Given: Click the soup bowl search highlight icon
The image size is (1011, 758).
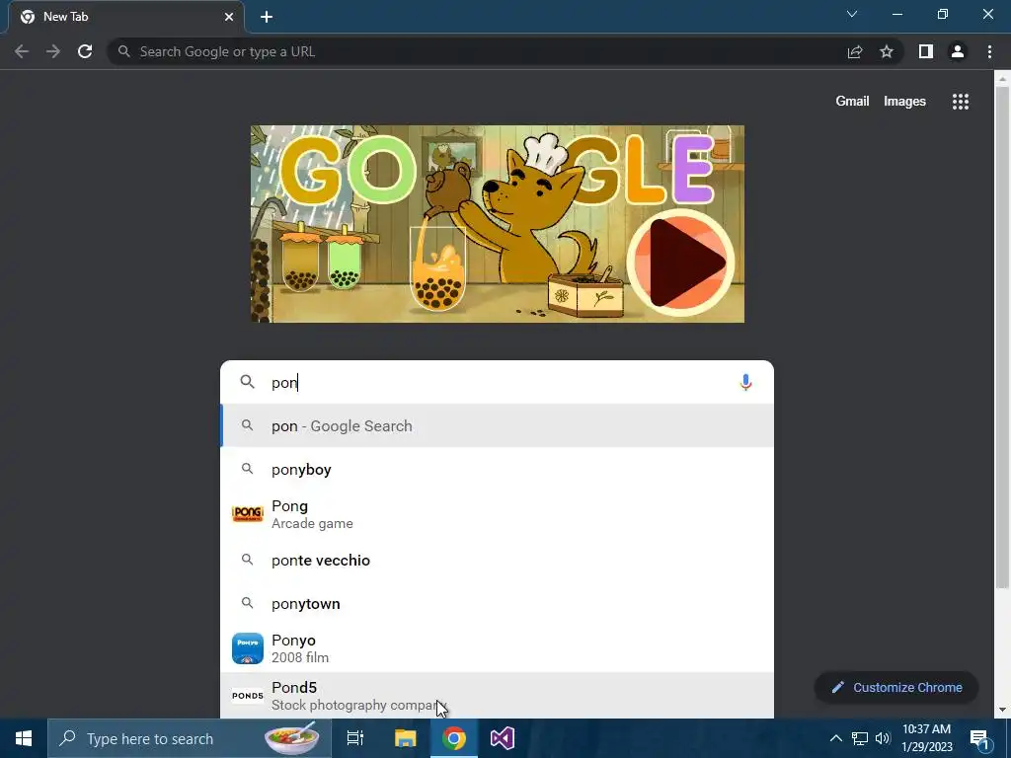Looking at the screenshot, I should click(292, 738).
